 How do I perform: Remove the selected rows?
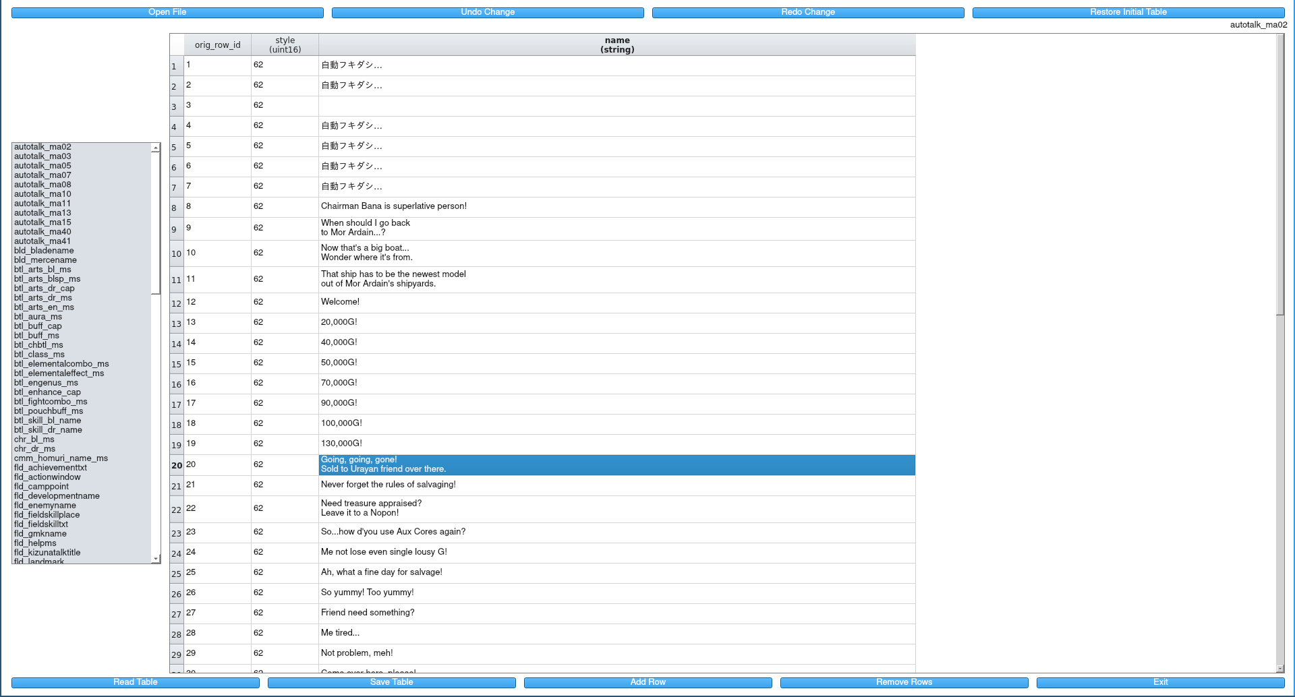[x=903, y=682]
